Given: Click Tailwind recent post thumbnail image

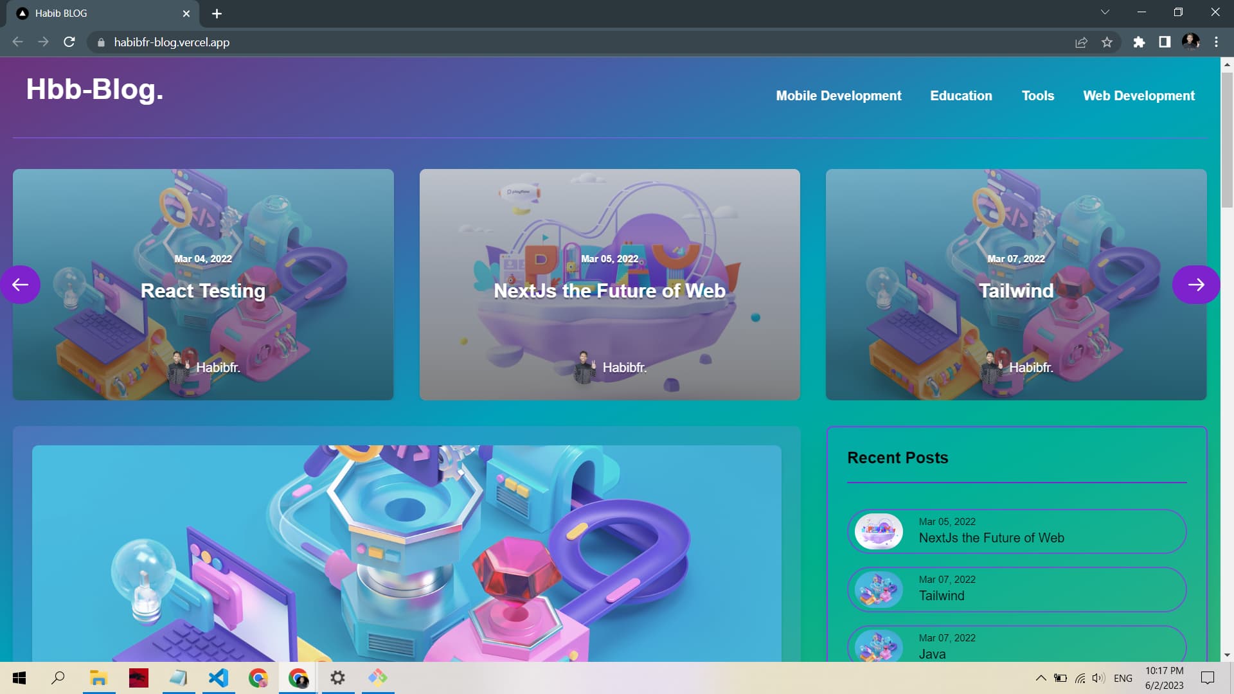Looking at the screenshot, I should 879,589.
